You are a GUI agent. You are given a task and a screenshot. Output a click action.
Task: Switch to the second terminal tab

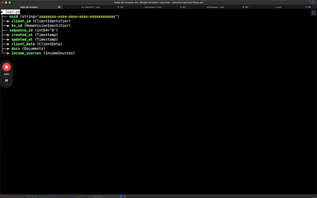coord(93,7)
